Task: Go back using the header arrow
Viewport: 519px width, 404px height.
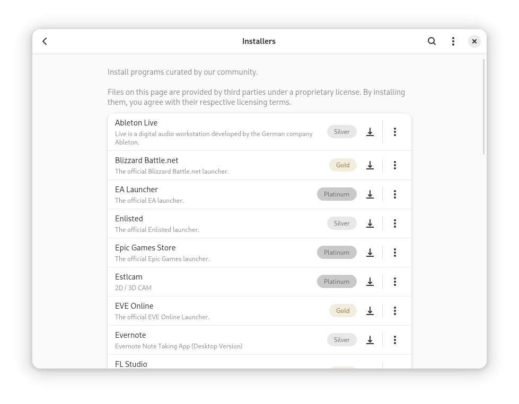Action: pos(45,41)
